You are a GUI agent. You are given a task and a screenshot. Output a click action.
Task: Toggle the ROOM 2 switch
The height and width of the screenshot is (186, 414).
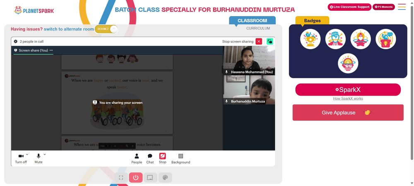(106, 29)
